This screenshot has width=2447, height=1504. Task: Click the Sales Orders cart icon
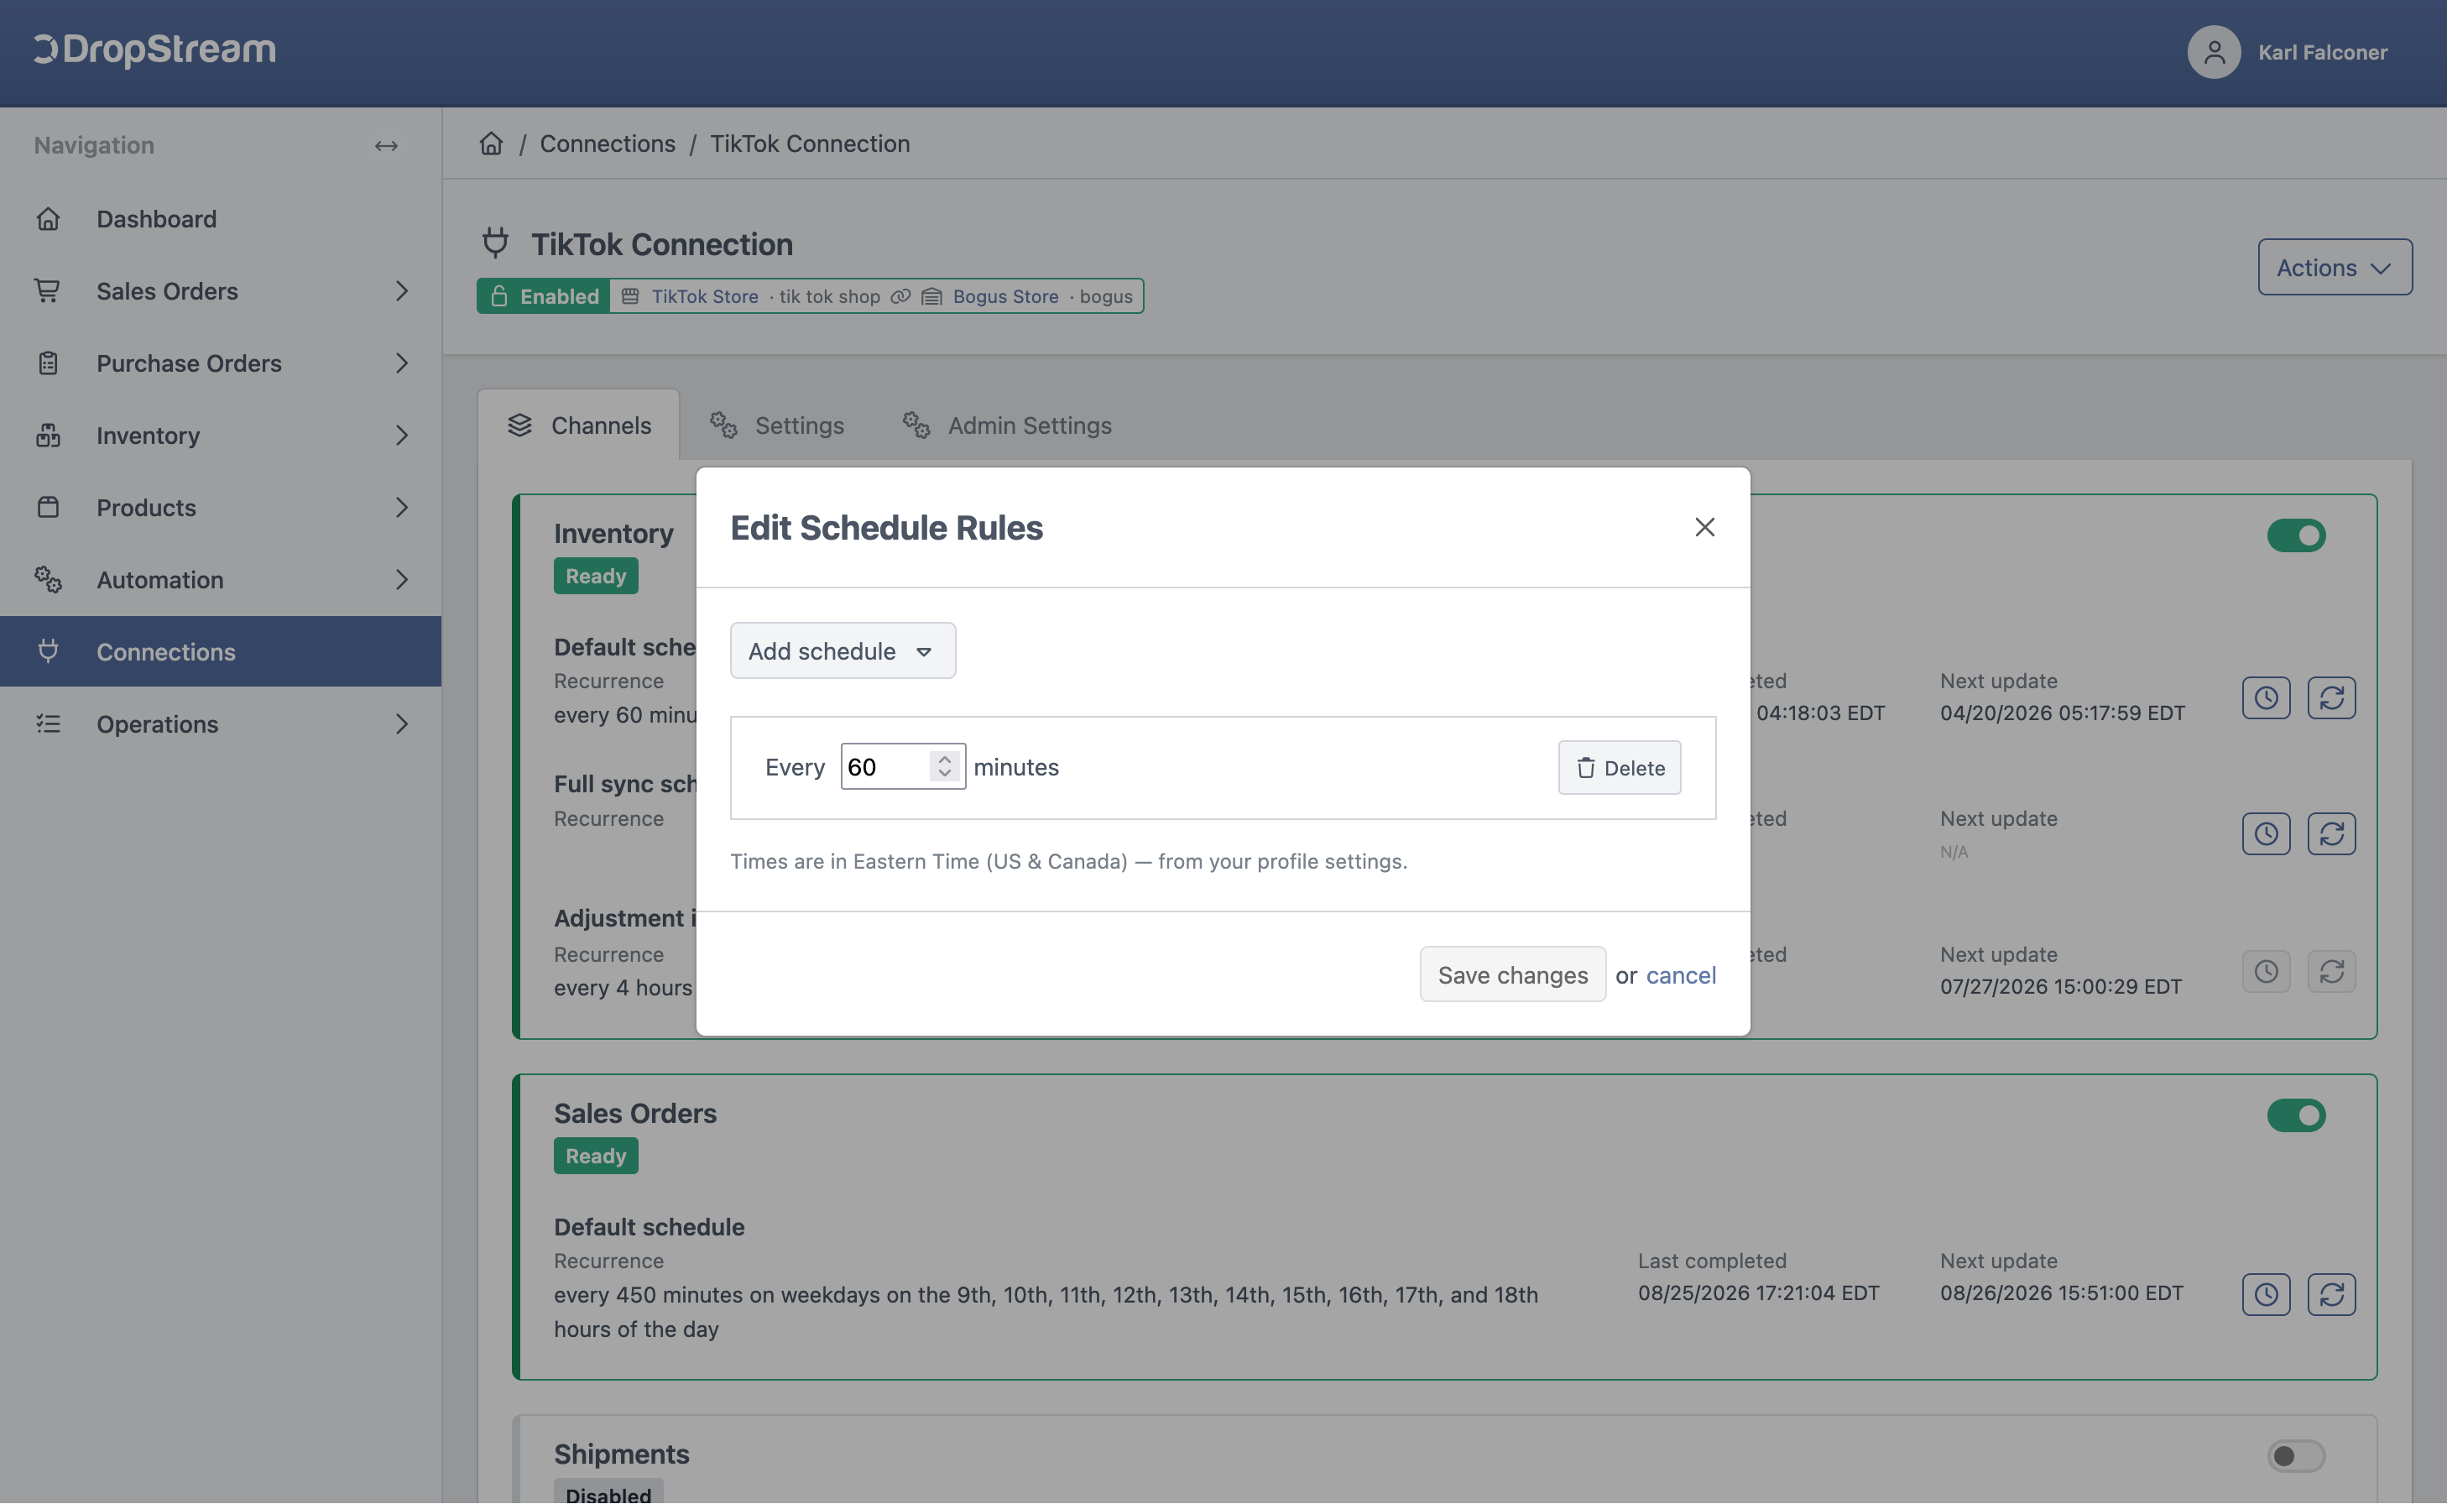coord(48,290)
